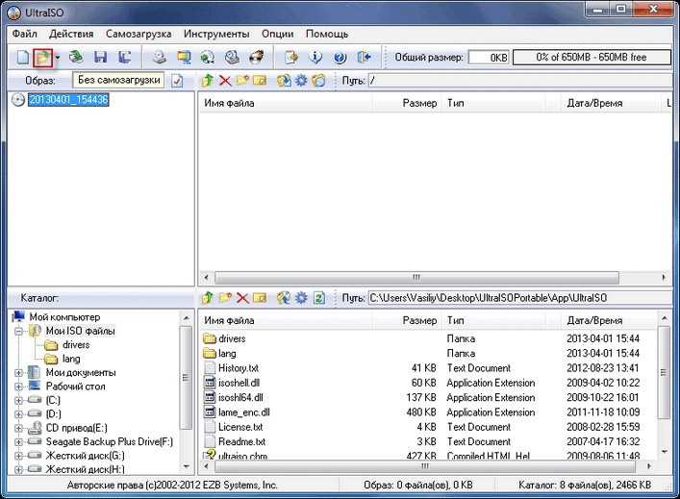Expand the Мои документы tree node
Image resolution: width=680 pixels, height=499 pixels.
(18, 373)
